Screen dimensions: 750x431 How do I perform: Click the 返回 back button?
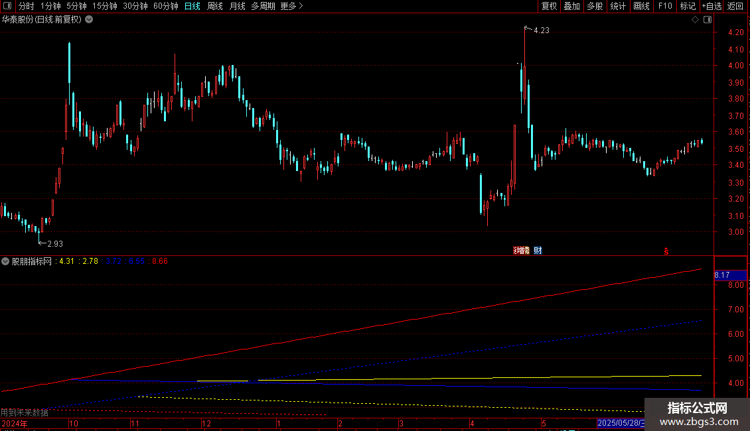735,6
